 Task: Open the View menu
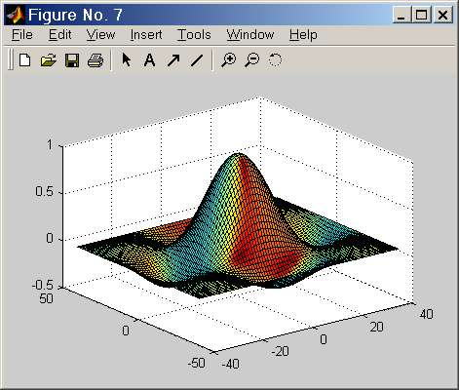[x=100, y=34]
